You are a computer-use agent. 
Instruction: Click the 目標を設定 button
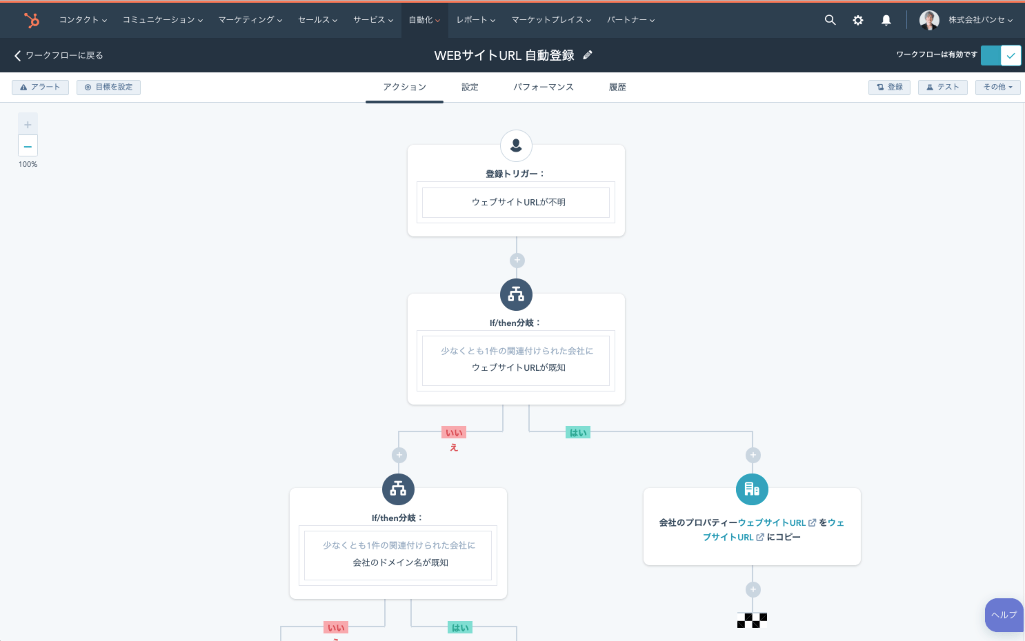(x=108, y=87)
